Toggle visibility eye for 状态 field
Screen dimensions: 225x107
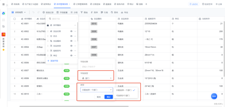71,36
